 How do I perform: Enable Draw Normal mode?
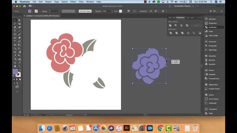14,83
